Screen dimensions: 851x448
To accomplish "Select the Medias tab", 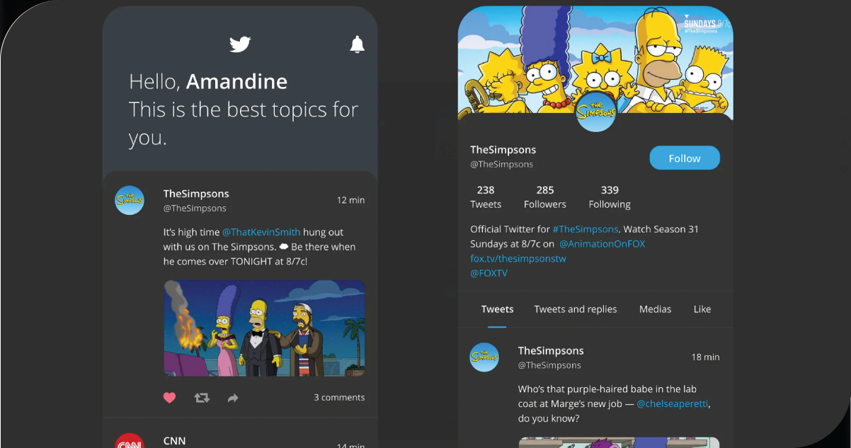I will (x=655, y=309).
